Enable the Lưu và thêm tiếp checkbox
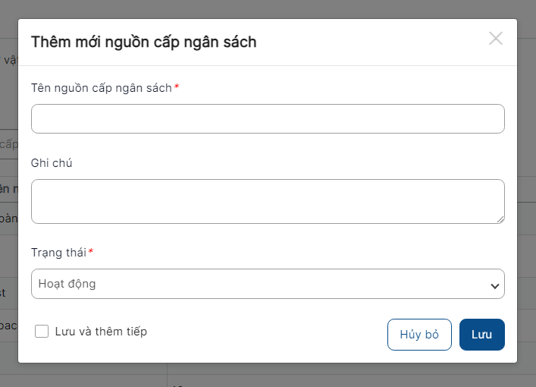This screenshot has width=536, height=387. tap(42, 331)
